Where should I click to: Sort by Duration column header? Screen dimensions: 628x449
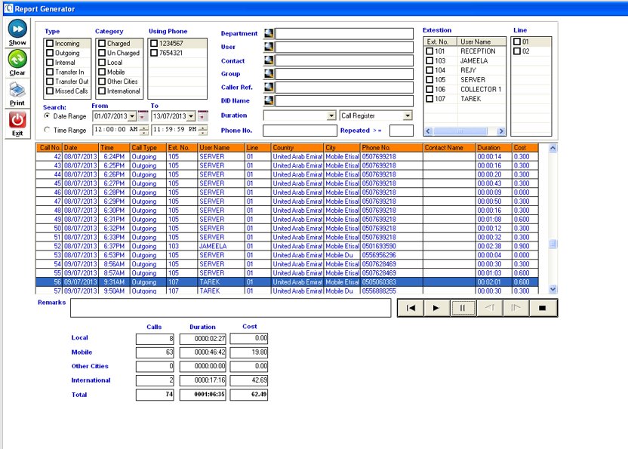pyautogui.click(x=494, y=148)
